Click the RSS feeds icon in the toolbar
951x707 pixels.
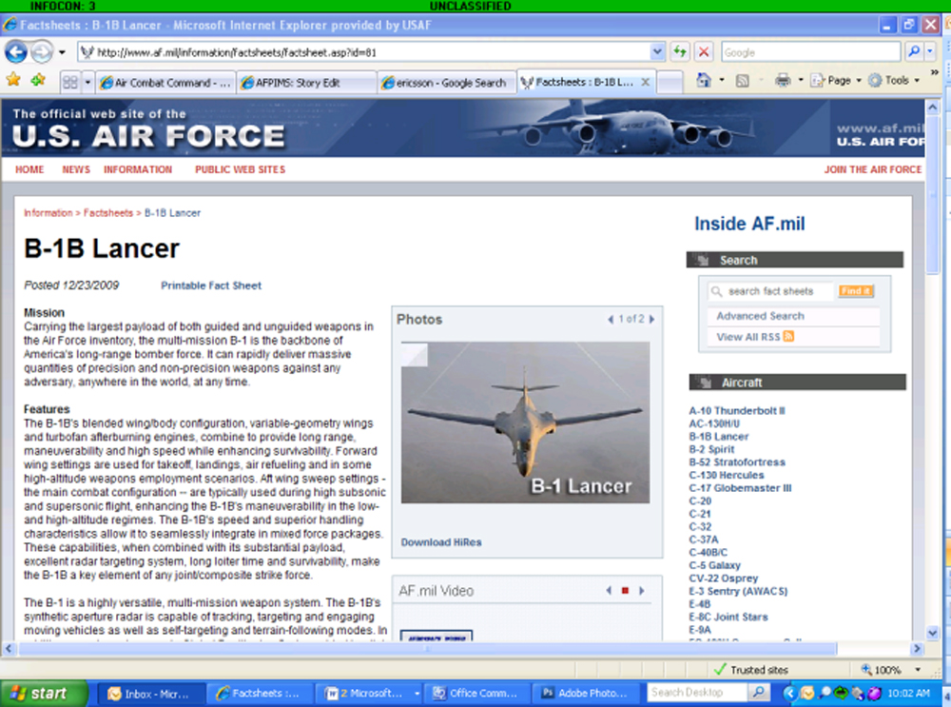[x=744, y=80]
